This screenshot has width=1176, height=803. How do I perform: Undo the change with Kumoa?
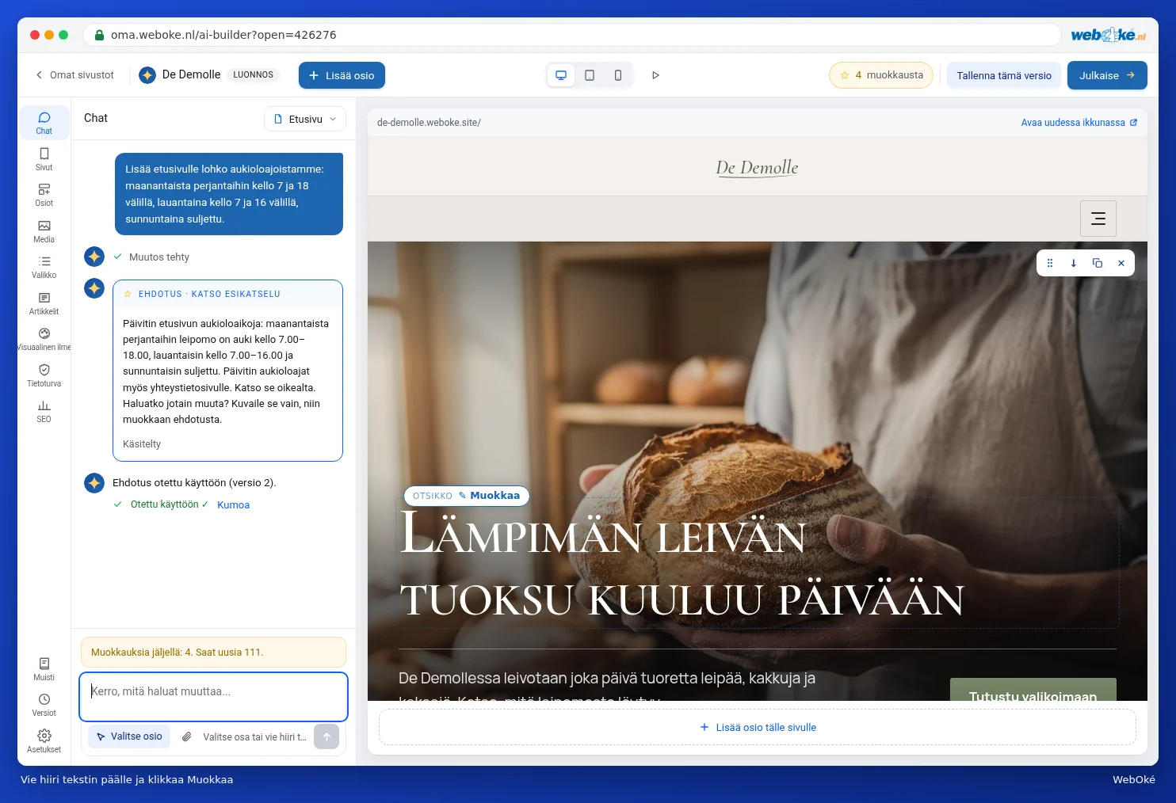tap(233, 504)
